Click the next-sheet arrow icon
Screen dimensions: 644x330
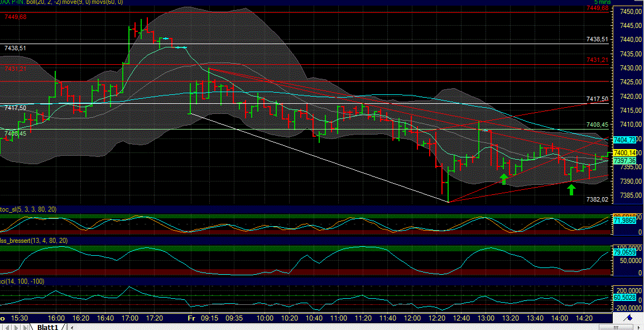point(16,327)
